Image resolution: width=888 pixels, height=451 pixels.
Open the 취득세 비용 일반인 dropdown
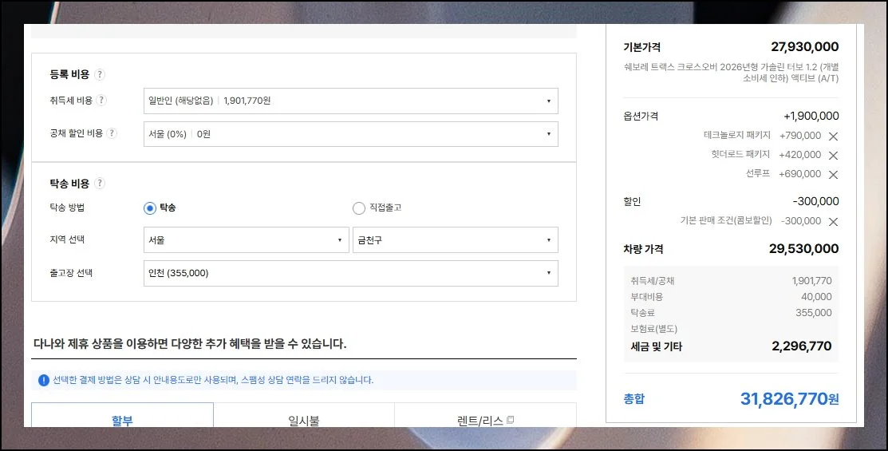pos(350,101)
